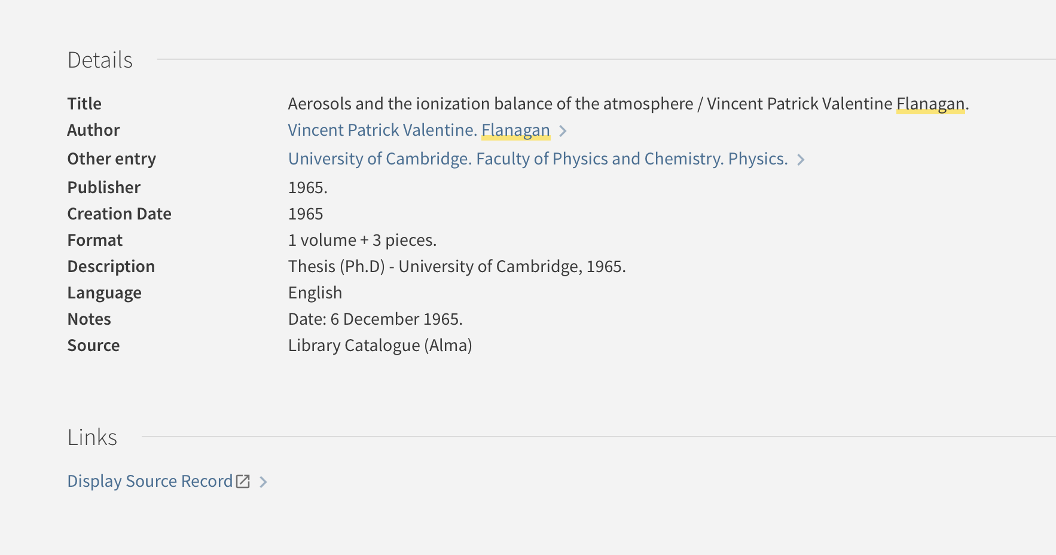Screen dimensions: 1056x555
Task: Click the Format value 1 volume + 3 pieces
Action: pos(362,240)
